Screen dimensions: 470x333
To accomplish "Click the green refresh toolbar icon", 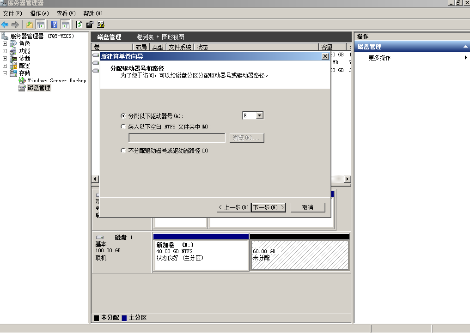I will (x=79, y=24).
